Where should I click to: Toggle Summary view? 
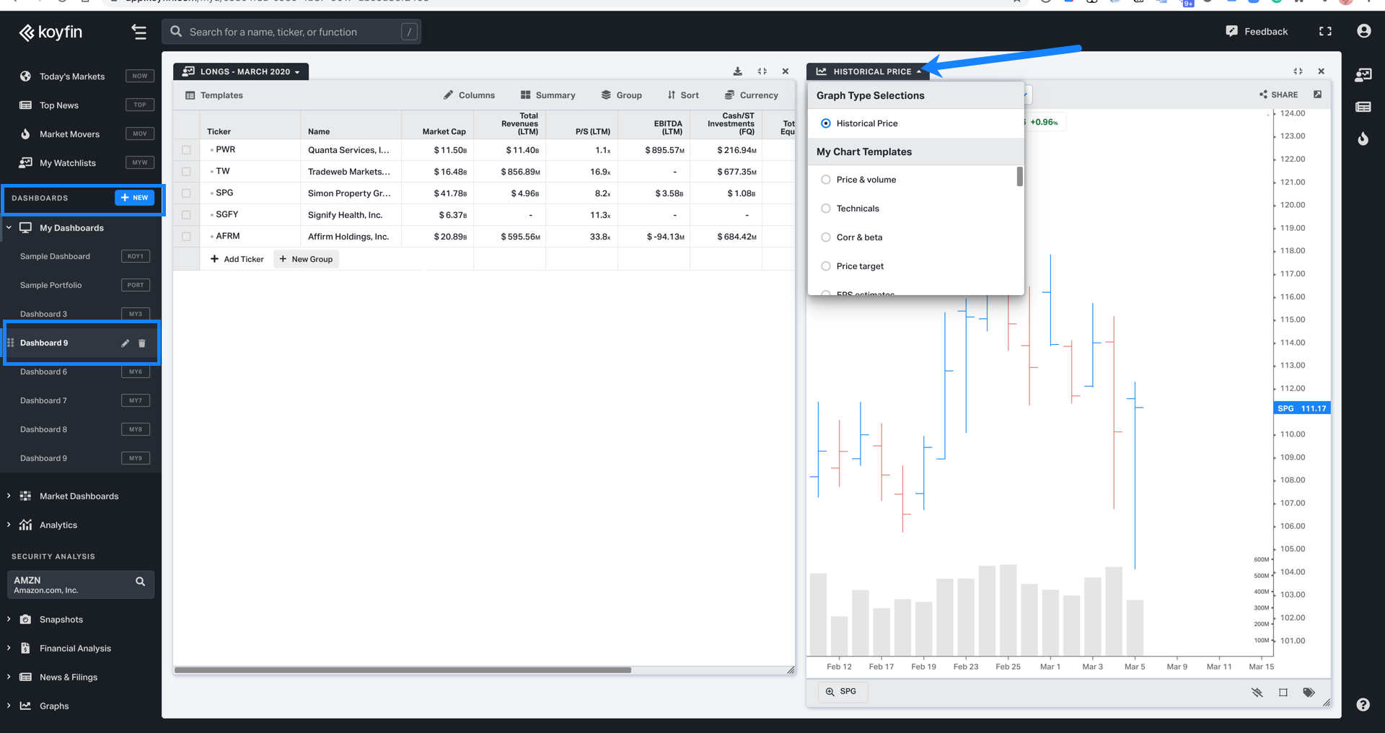pos(548,95)
